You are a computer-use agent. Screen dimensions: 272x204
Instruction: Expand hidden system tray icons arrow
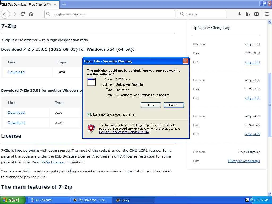click(252, 200)
